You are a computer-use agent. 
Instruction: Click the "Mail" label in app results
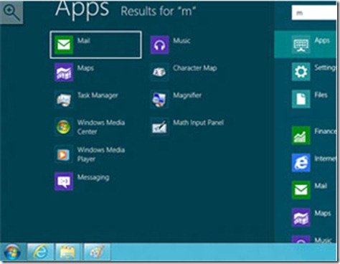84,41
